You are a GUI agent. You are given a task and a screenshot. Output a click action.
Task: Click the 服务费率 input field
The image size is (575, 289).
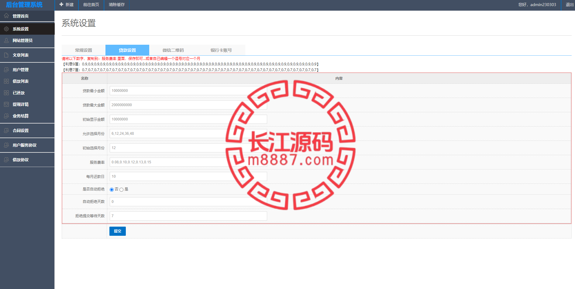click(x=188, y=162)
